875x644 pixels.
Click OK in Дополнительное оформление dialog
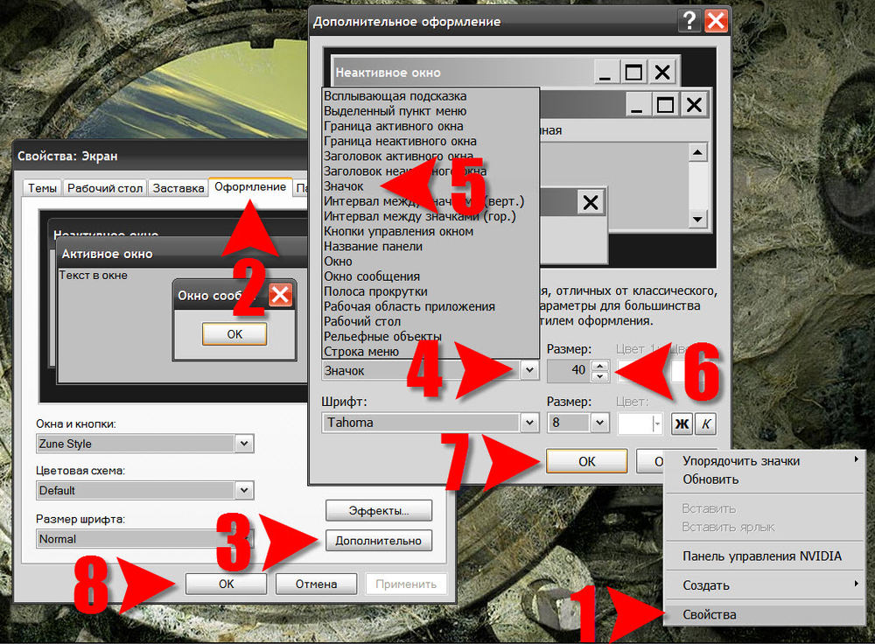586,461
